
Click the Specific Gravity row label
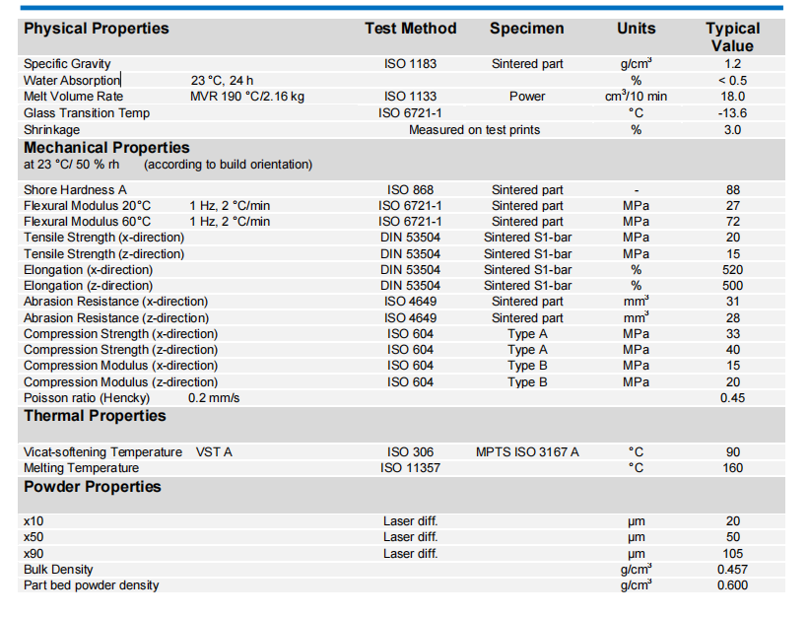click(x=67, y=64)
